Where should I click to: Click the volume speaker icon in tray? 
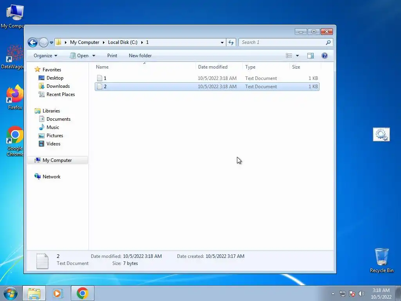361,294
